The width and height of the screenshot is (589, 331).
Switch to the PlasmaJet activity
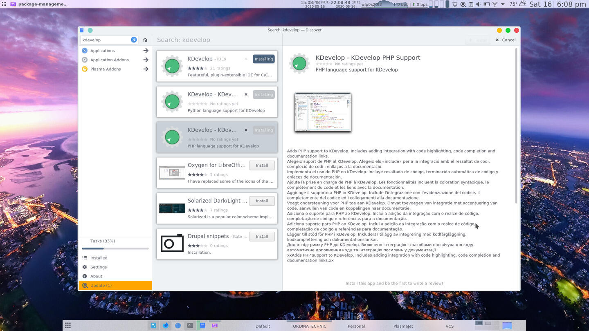pyautogui.click(x=403, y=326)
